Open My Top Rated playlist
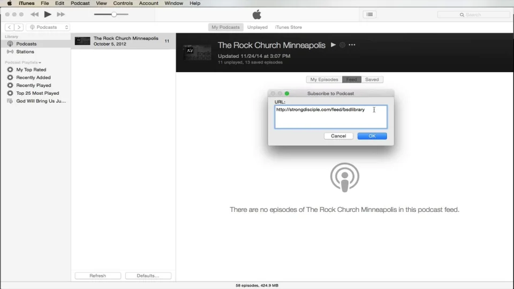The height and width of the screenshot is (289, 514). coord(31,70)
